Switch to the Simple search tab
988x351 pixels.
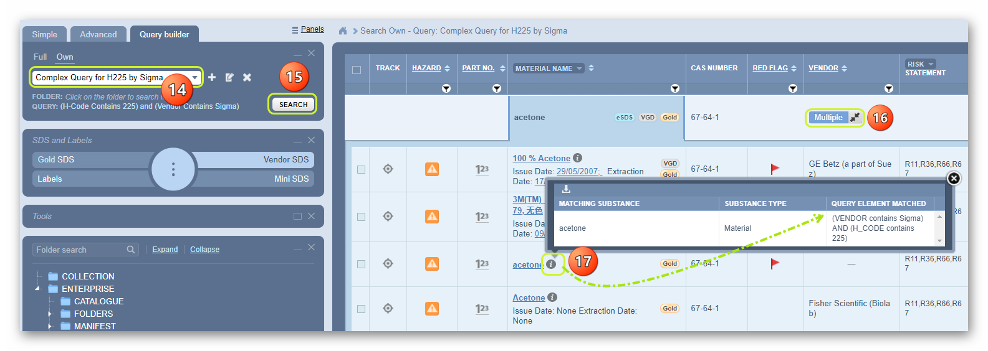(45, 34)
